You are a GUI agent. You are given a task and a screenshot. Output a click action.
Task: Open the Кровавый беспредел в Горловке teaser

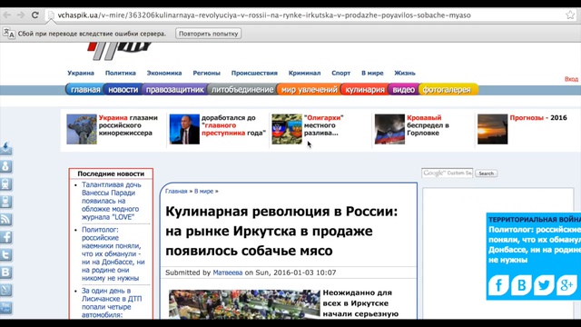[x=428, y=125]
